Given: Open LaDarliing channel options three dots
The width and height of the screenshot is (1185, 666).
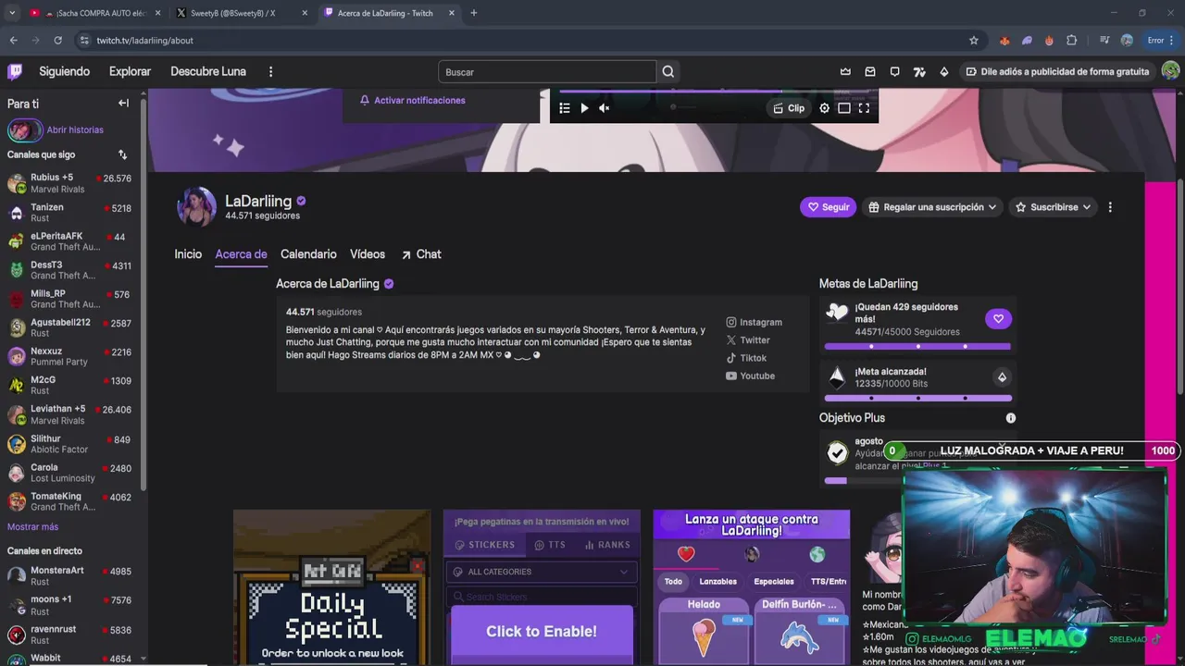Looking at the screenshot, I should 1110,207.
